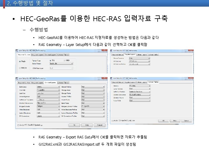
Task: Click OK in the Optional Layers dialog
Action: click(74, 125)
